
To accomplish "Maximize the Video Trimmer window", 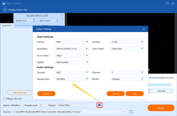I will [167, 3].
